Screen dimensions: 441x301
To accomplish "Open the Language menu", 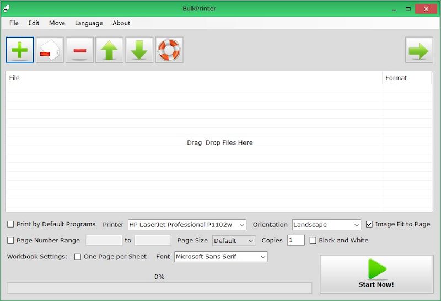I will (x=89, y=23).
